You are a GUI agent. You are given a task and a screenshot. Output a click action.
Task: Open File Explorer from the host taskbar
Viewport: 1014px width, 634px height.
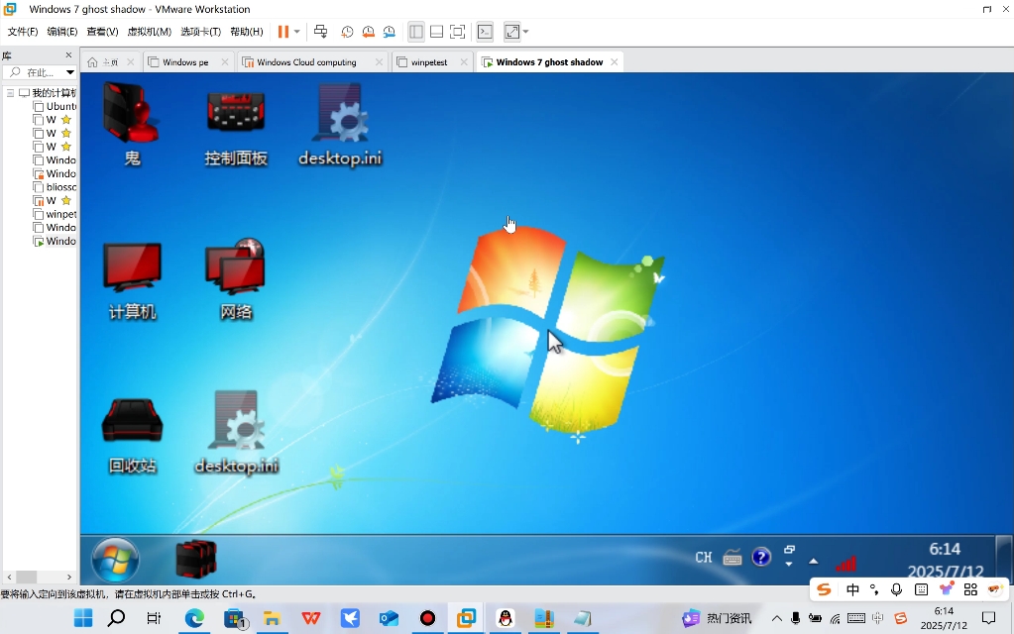pyautogui.click(x=272, y=618)
